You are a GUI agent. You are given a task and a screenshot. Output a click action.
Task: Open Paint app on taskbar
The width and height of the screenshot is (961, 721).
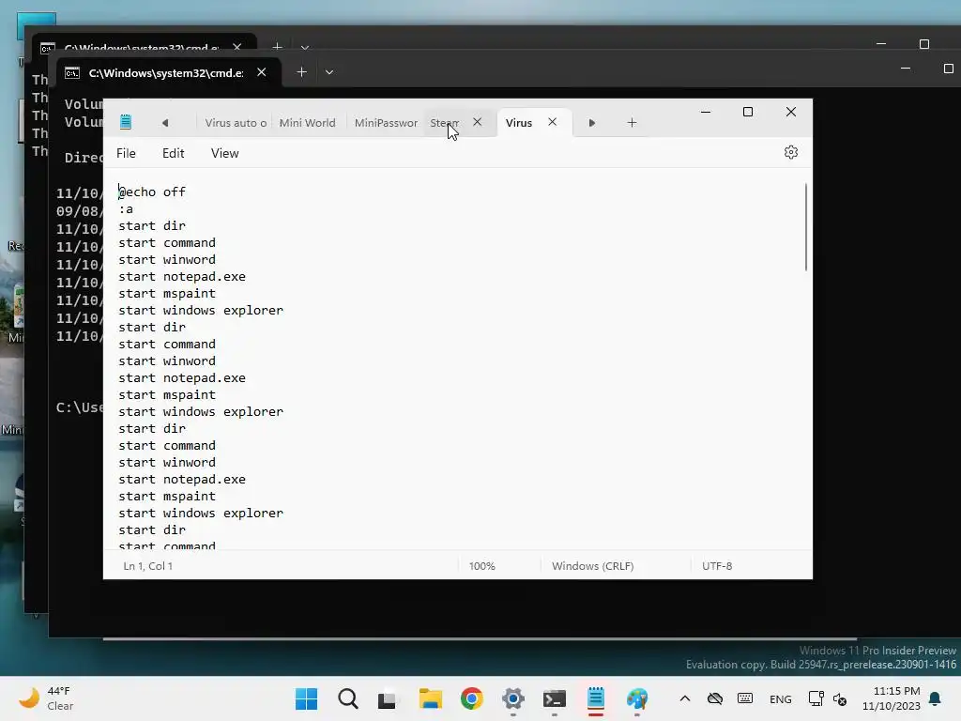(x=637, y=698)
